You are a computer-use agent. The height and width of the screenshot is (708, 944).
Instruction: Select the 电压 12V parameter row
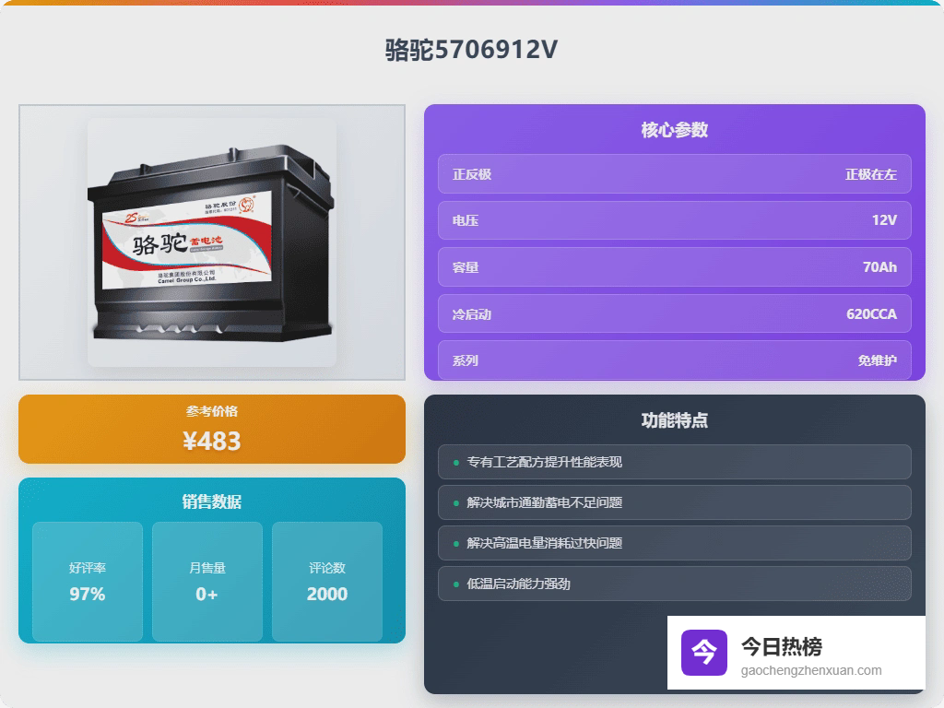coord(674,220)
